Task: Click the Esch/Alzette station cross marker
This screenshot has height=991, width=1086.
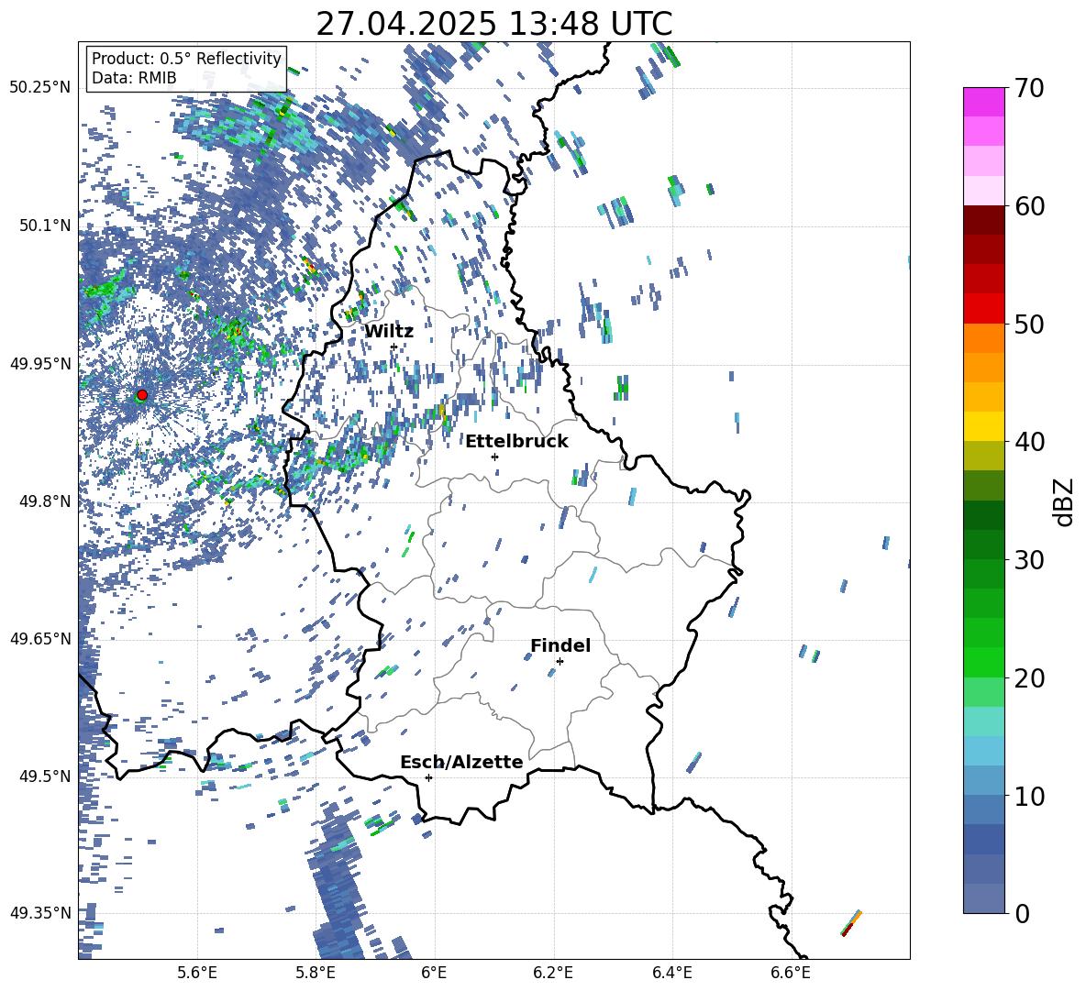Action: click(428, 777)
